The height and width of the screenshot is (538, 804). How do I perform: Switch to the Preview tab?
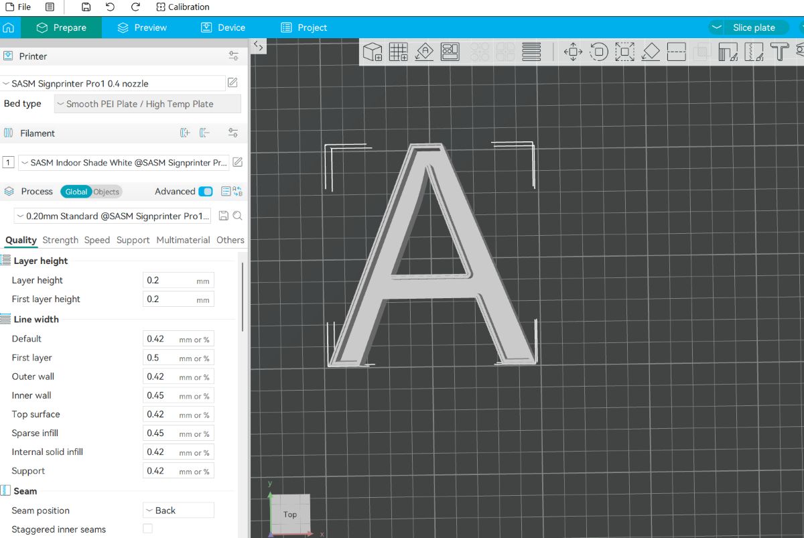click(x=141, y=27)
